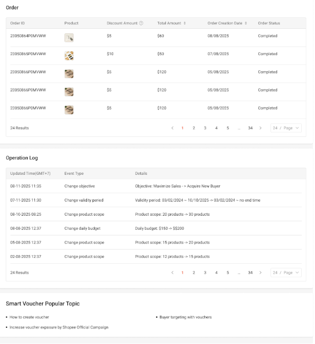Open page size dropdown in Operation Log
The width and height of the screenshot is (315, 344).
286,272
